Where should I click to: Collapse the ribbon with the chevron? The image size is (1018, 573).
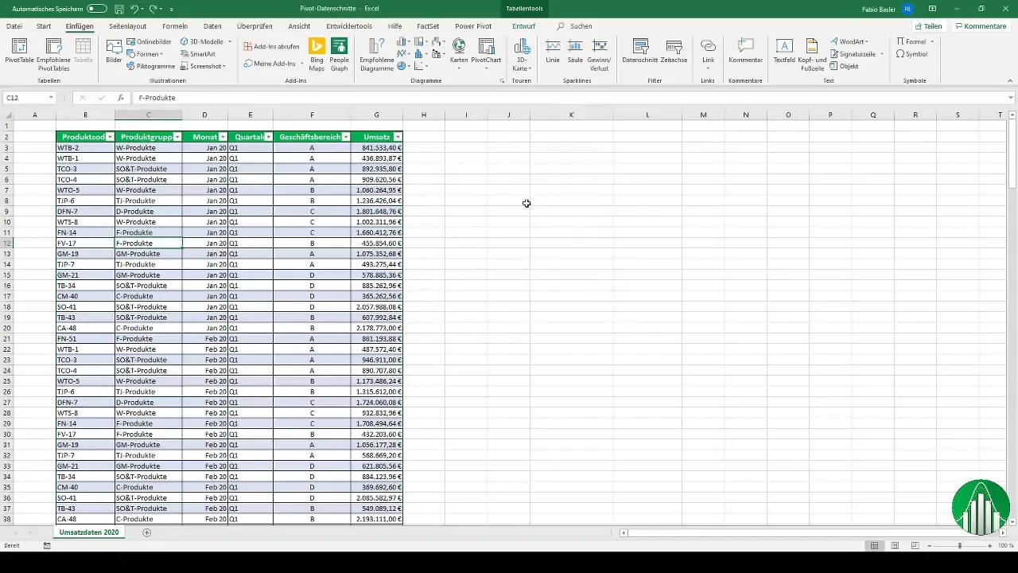tap(1011, 81)
